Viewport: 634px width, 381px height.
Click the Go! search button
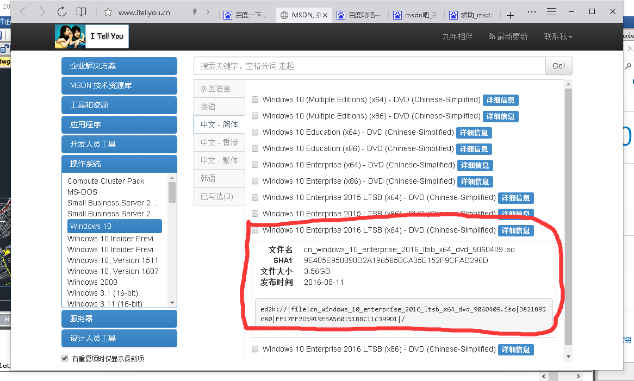(x=558, y=66)
